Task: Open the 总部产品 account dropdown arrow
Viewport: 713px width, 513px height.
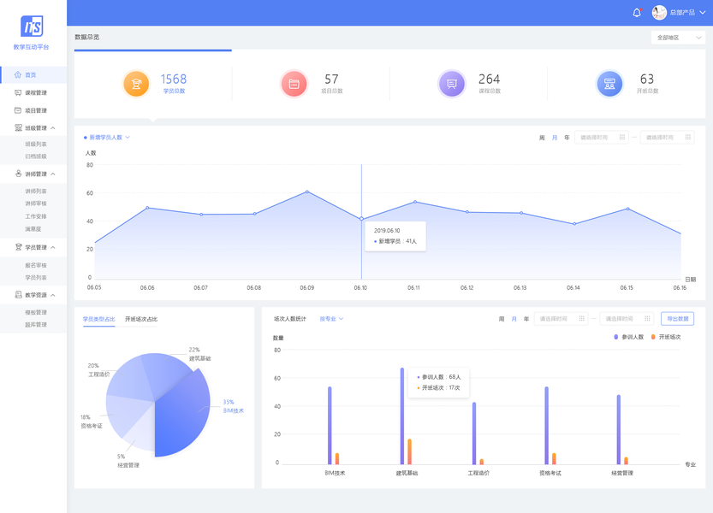Action: coord(703,13)
